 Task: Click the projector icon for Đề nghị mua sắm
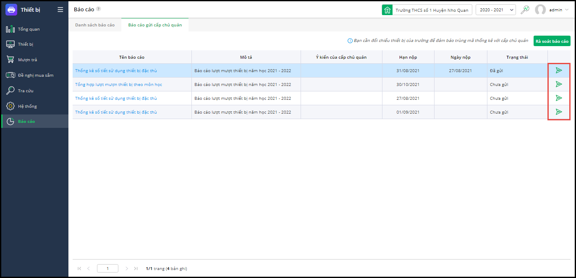tap(10, 75)
